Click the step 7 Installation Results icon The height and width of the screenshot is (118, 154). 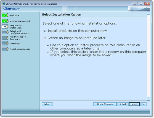5,49
